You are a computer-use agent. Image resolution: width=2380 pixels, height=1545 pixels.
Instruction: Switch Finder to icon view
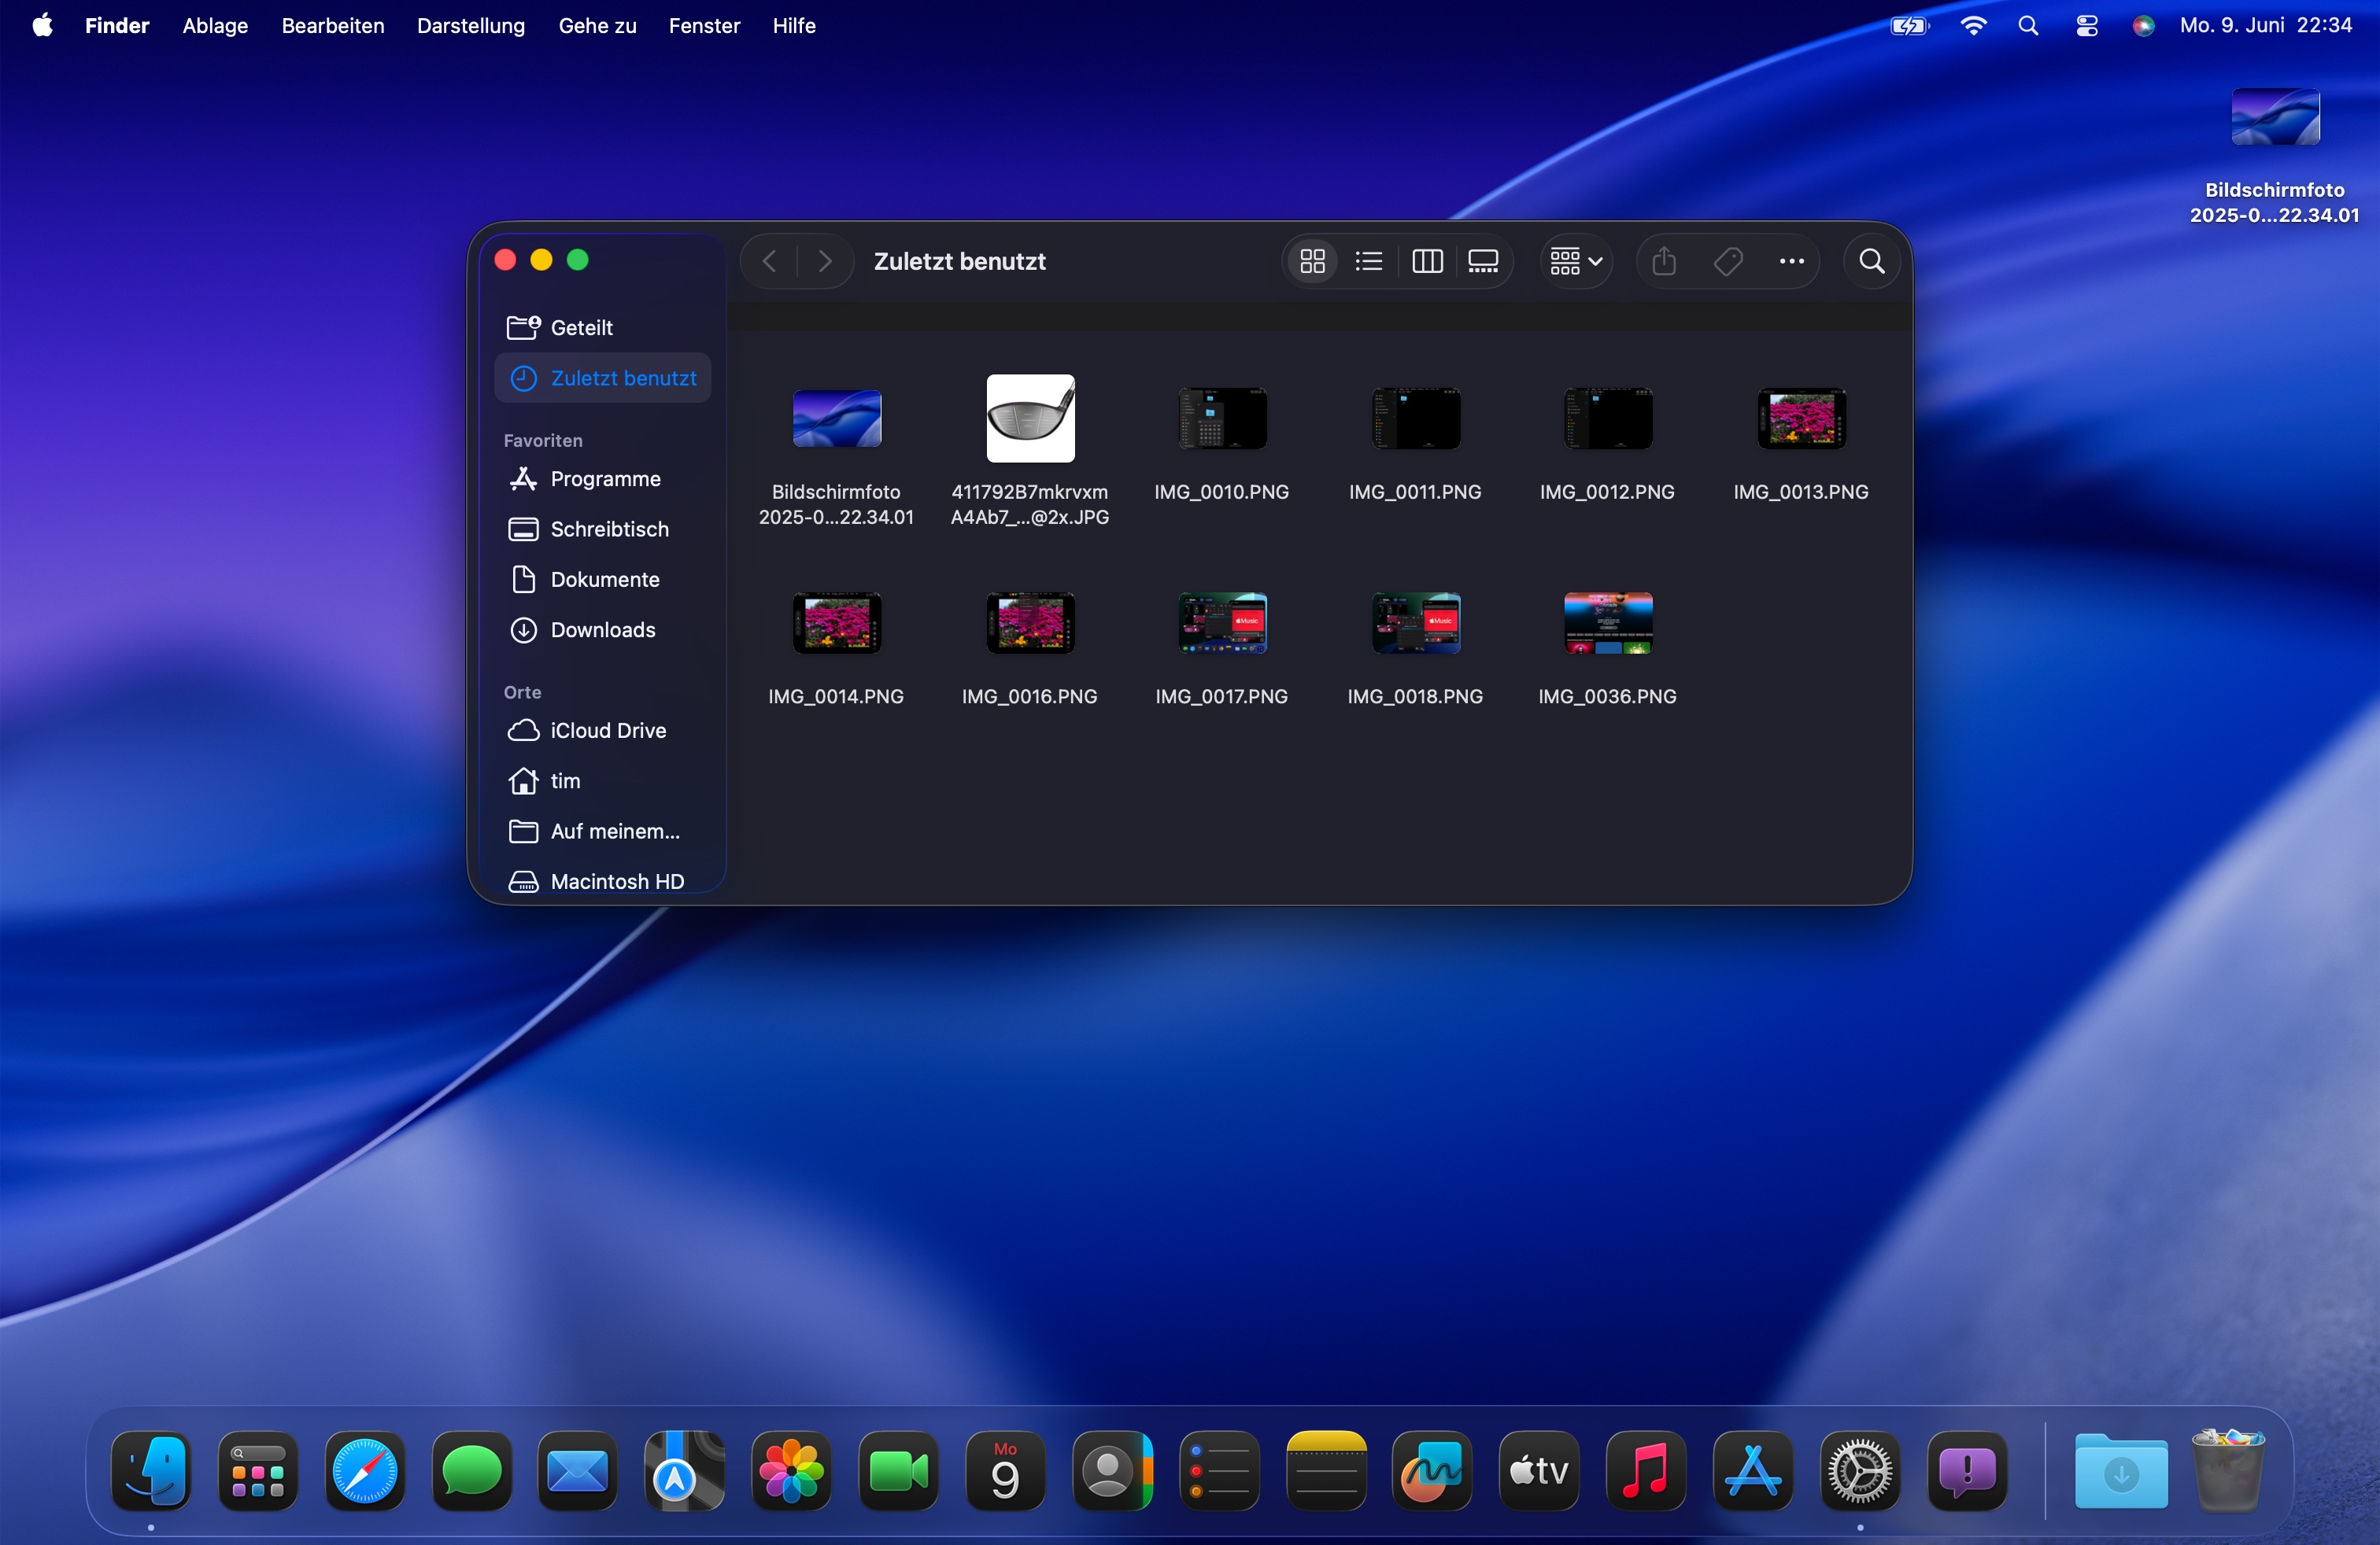coord(1312,262)
